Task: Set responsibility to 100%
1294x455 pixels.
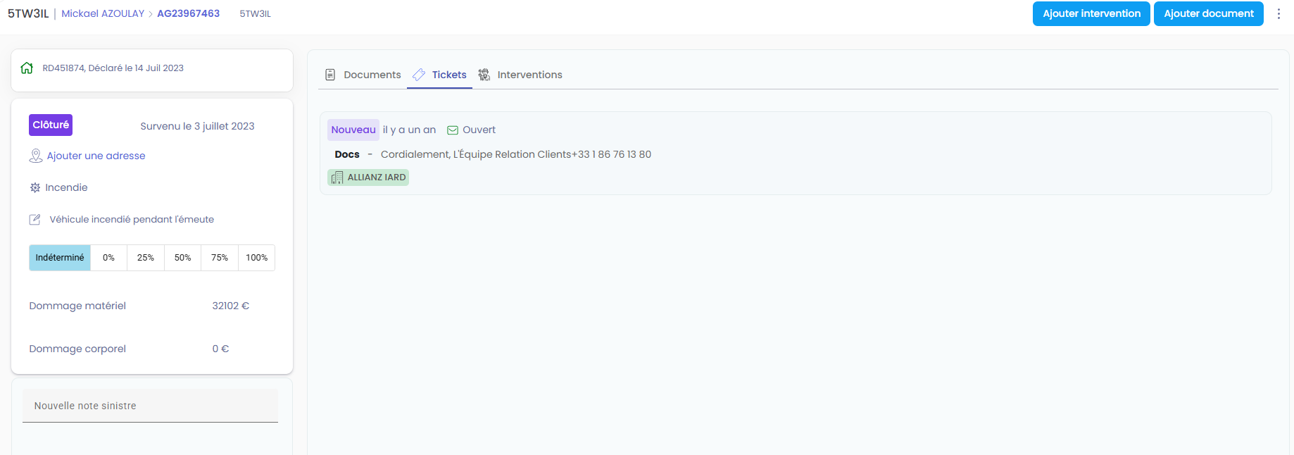Action: pos(257,258)
